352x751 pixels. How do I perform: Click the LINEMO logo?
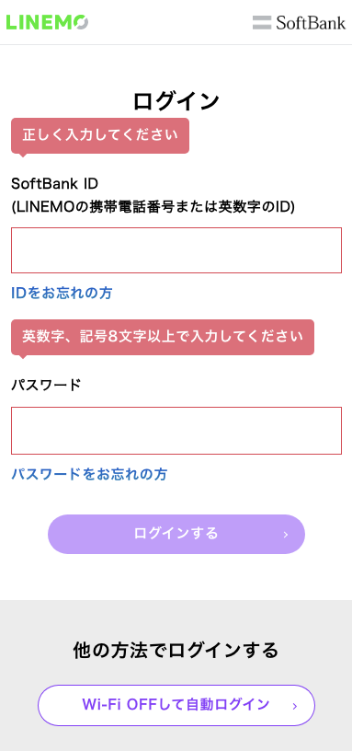(x=47, y=22)
